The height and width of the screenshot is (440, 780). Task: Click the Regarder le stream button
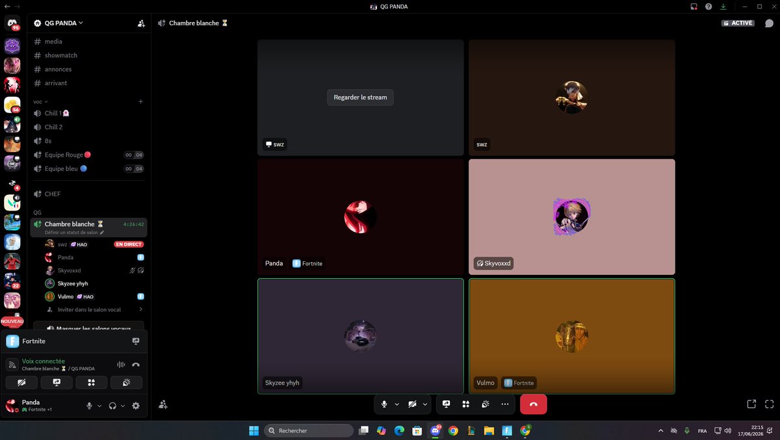(x=360, y=97)
